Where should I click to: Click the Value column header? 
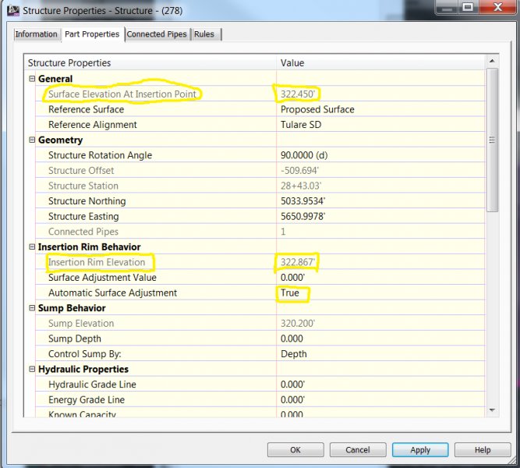pyautogui.click(x=380, y=62)
